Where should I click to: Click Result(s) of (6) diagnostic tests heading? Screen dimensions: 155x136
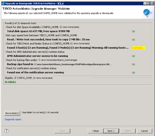point(21,23)
